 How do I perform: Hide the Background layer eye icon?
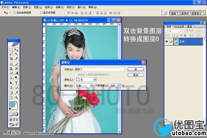click(167, 42)
